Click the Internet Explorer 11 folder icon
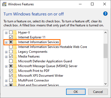This screenshot has width=111, height=98. pyautogui.click(x=15, y=37)
